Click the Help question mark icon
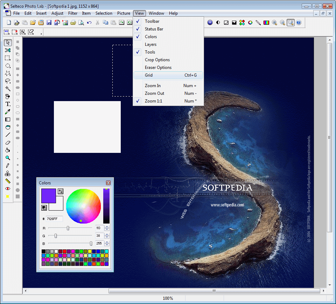Image resolution: width=336 pixels, height=304 pixels. [x=299, y=22]
